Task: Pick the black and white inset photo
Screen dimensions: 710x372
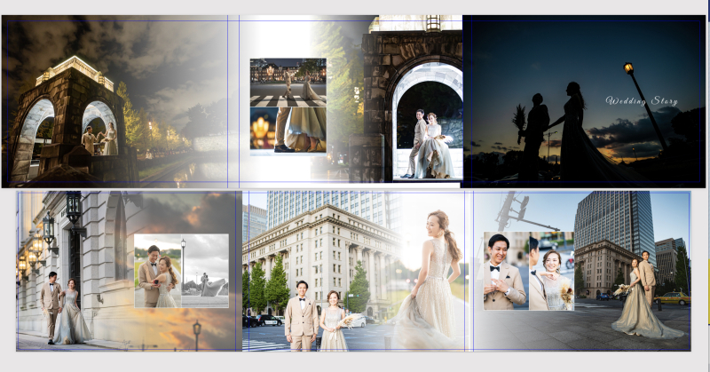Action: point(205,271)
